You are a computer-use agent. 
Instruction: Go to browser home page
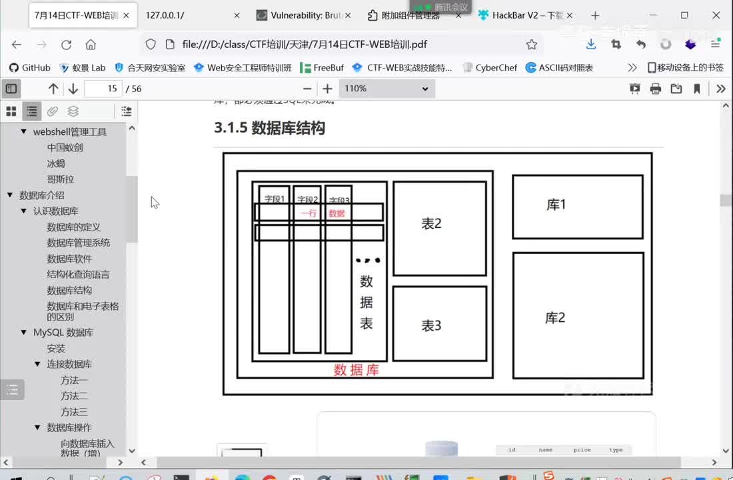[91, 45]
